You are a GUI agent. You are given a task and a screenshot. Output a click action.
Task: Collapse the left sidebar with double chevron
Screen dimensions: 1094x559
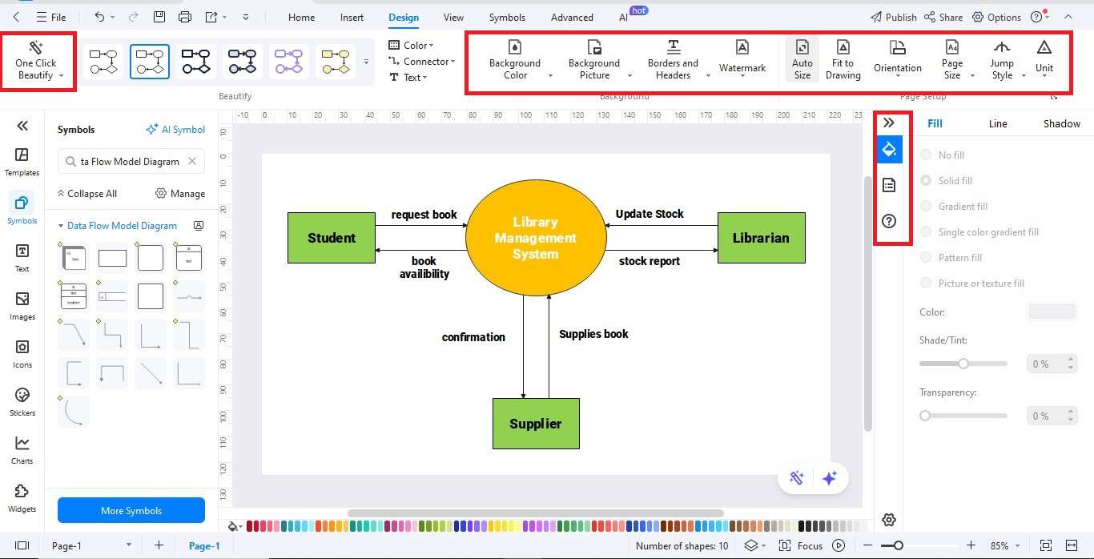point(22,126)
